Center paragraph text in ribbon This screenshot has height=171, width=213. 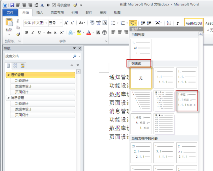120,32
